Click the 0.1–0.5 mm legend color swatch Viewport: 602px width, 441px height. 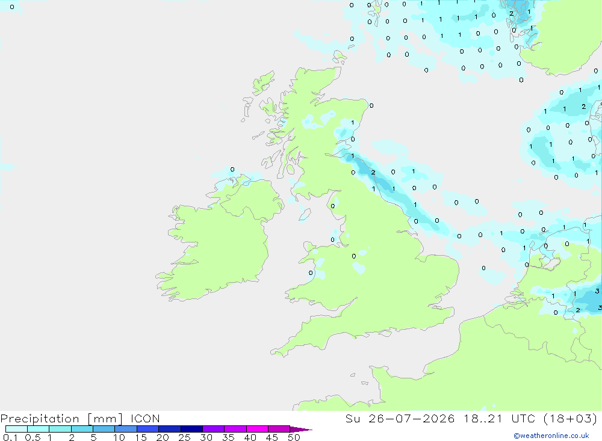pyautogui.click(x=16, y=429)
